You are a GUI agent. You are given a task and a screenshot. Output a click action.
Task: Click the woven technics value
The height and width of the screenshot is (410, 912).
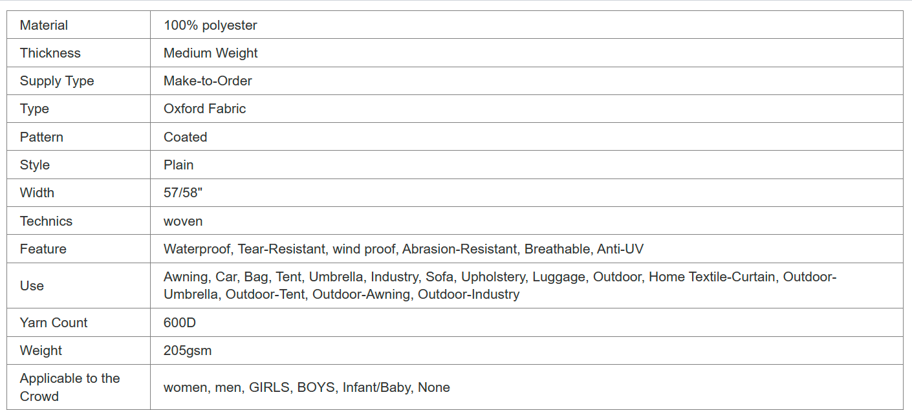(x=183, y=221)
